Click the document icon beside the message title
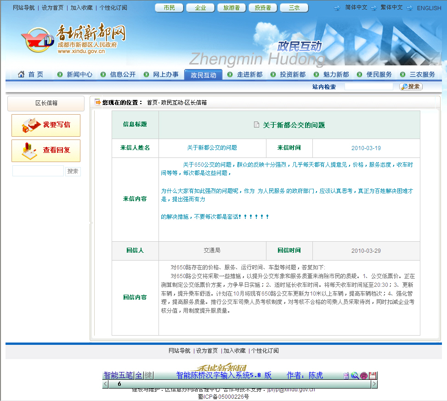This screenshot has height=401, width=447. point(256,124)
